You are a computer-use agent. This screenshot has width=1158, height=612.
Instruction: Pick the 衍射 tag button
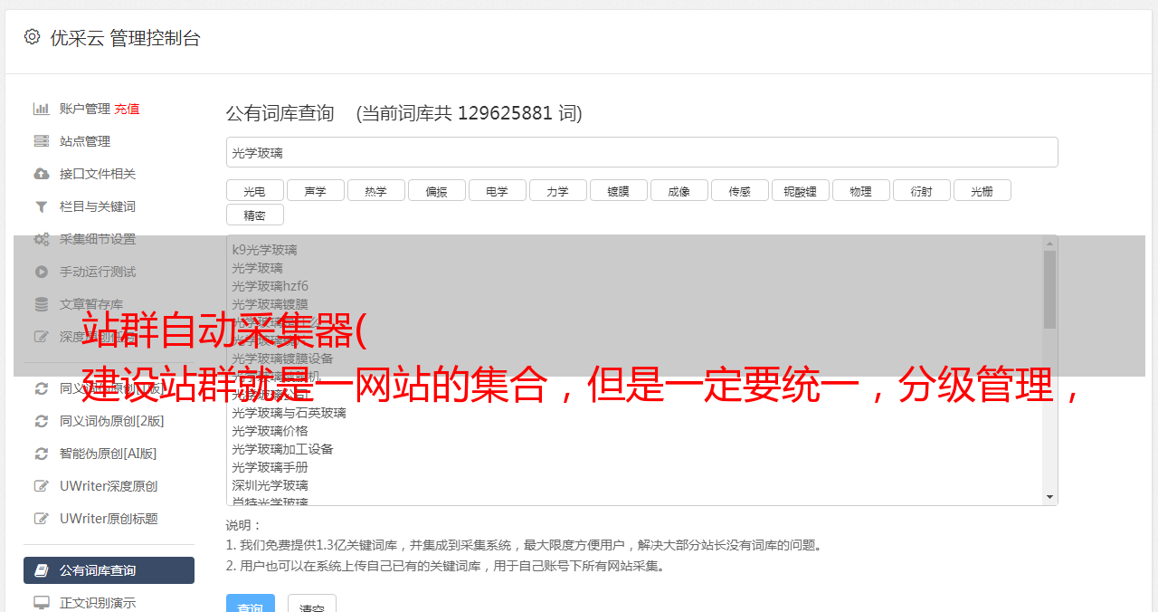(921, 190)
